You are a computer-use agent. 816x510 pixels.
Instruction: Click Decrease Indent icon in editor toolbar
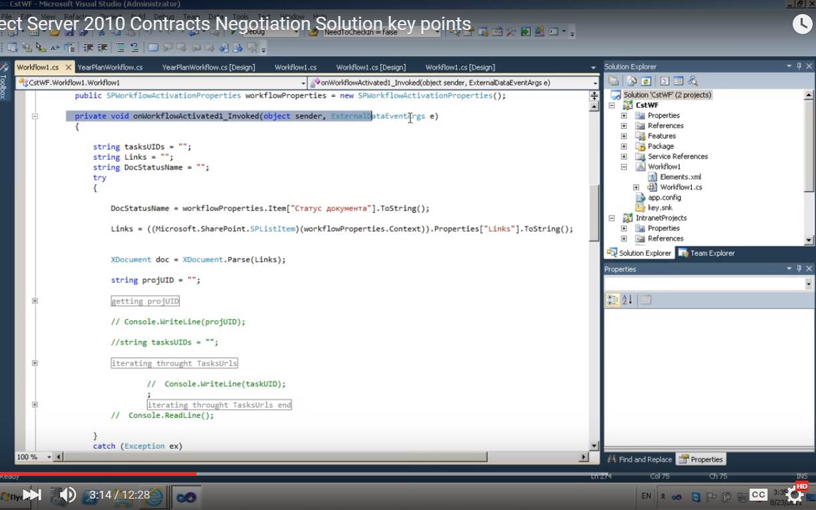[x=88, y=47]
